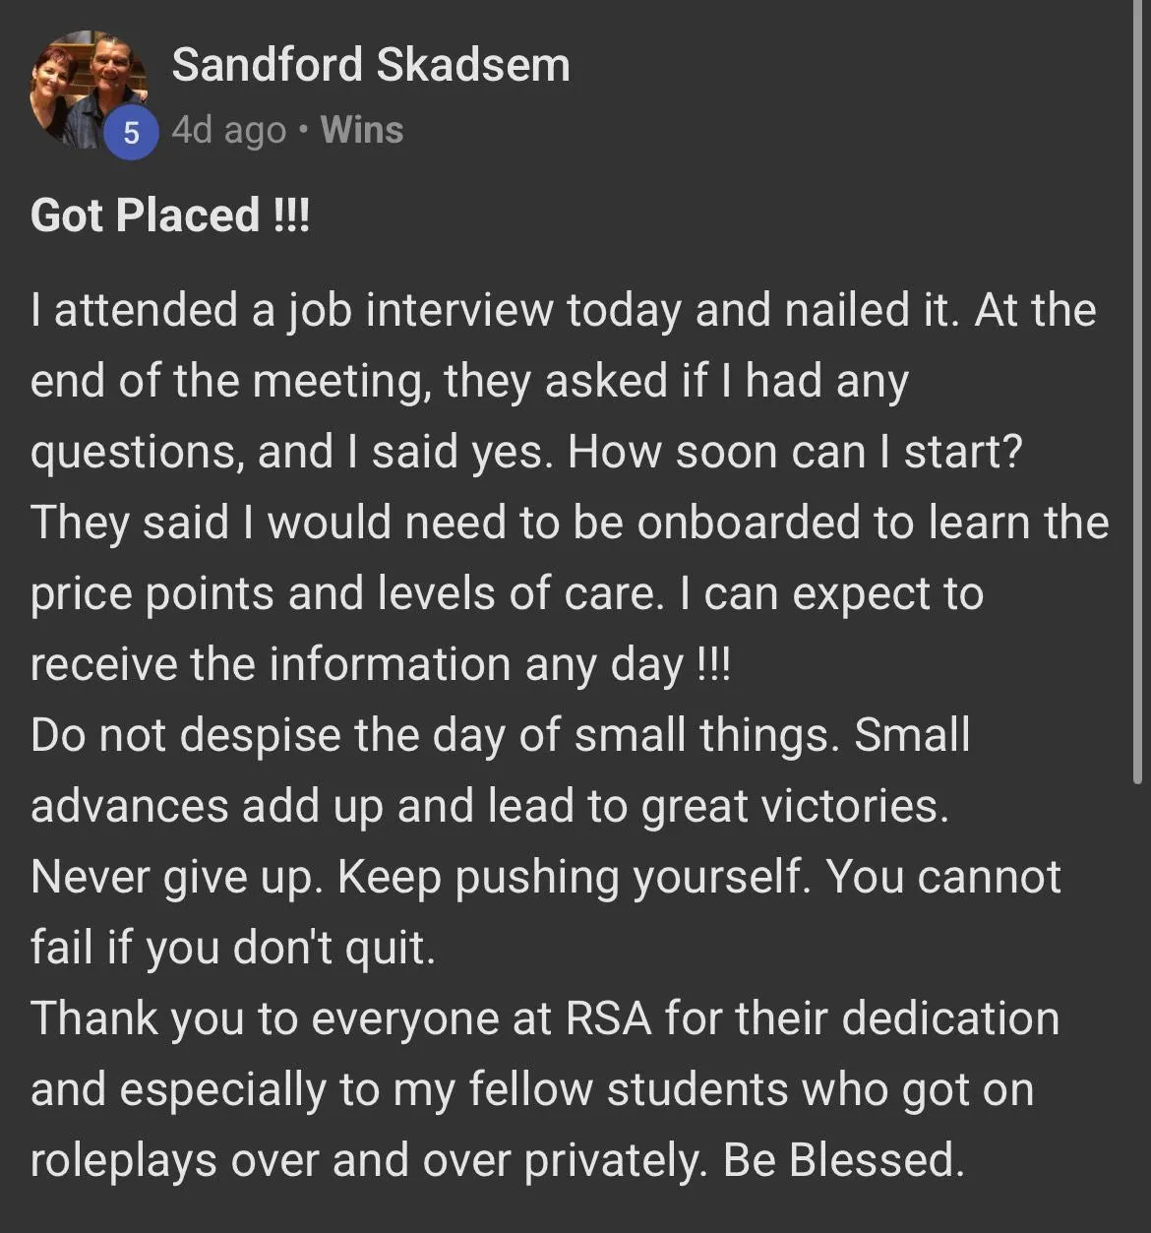The width and height of the screenshot is (1151, 1233).
Task: Open the "Got Placed !!!" post title
Action: [170, 215]
